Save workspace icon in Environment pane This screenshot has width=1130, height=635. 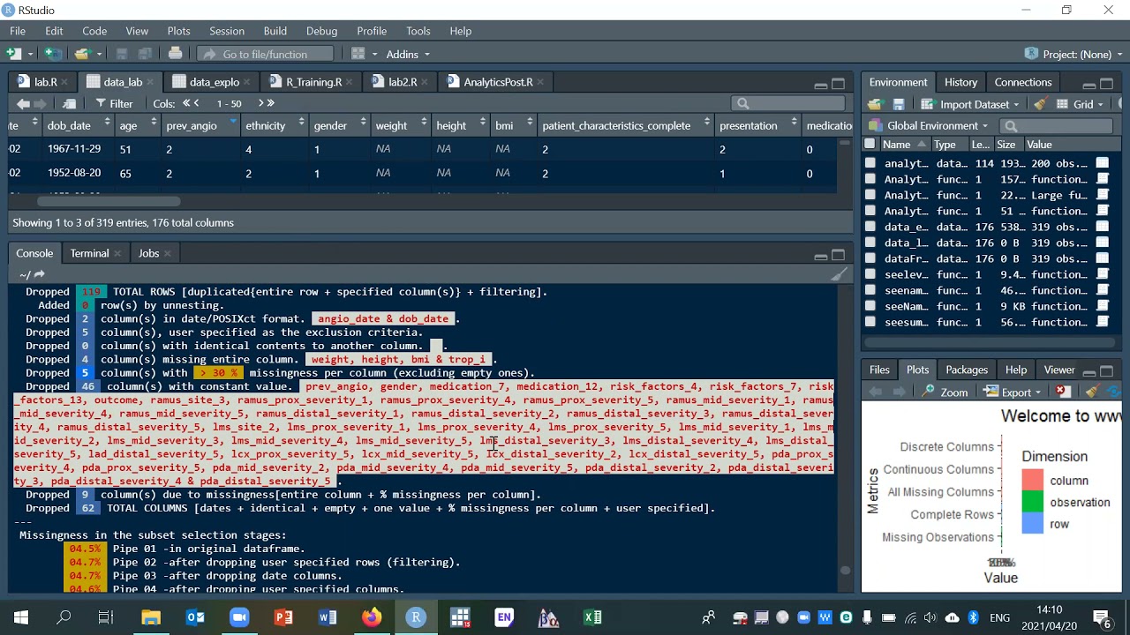898,104
